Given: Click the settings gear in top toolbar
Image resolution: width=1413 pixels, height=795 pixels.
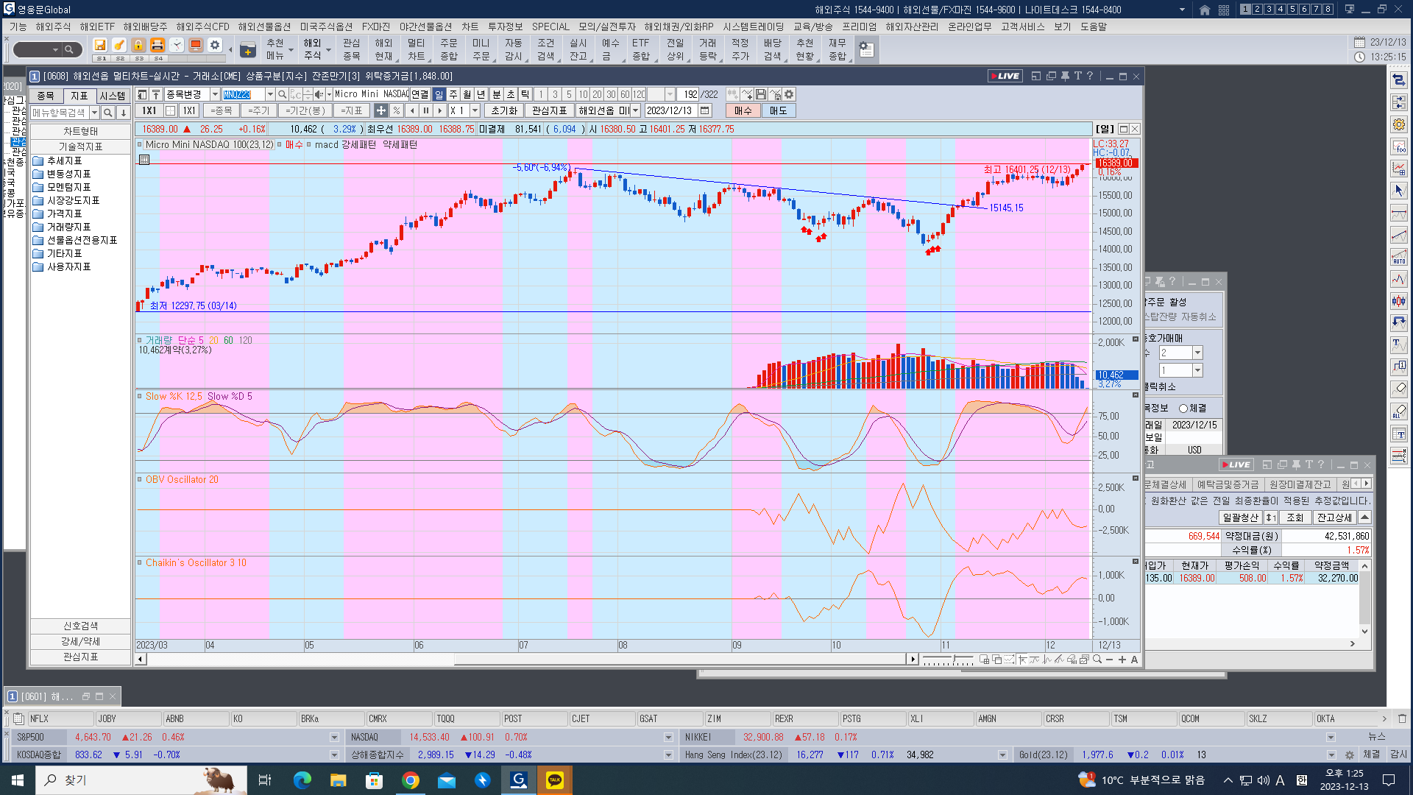Looking at the screenshot, I should coord(215,46).
